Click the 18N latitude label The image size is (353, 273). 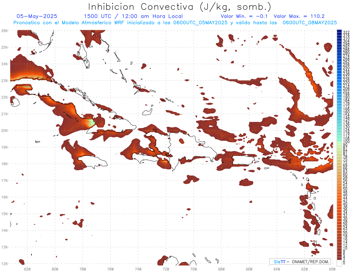(x=4, y=164)
